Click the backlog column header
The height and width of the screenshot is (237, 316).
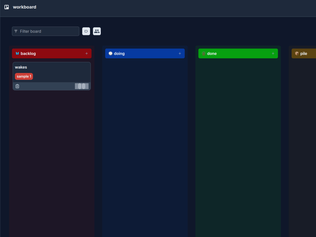click(x=52, y=53)
